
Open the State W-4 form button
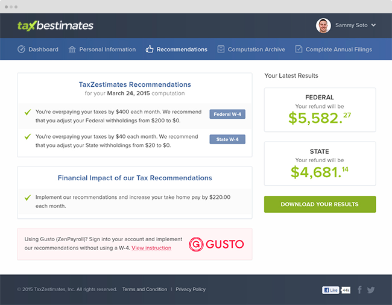pos(227,139)
